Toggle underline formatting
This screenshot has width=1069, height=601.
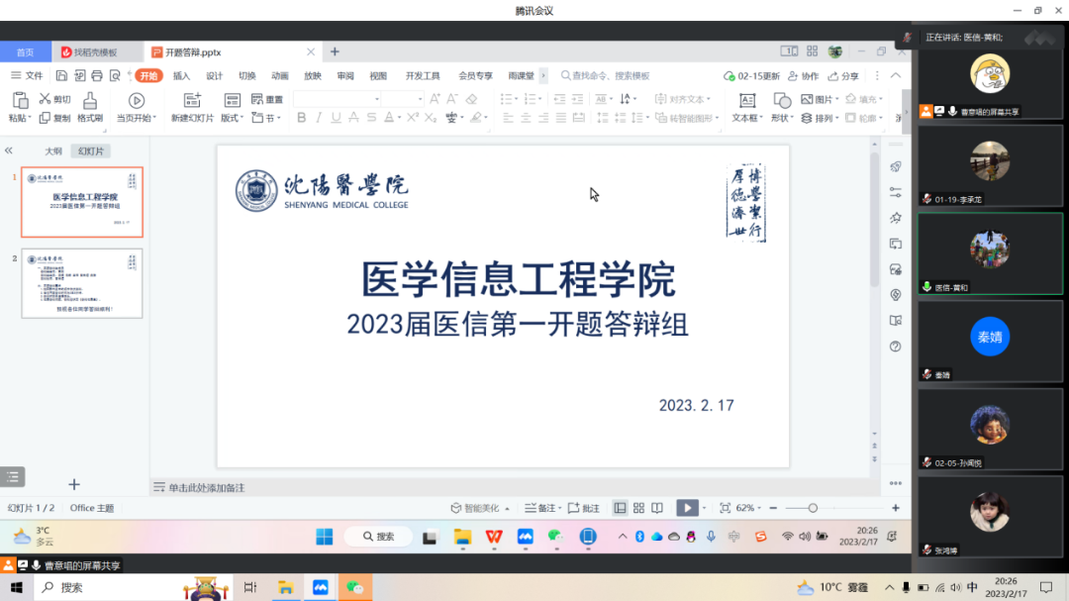(x=336, y=118)
